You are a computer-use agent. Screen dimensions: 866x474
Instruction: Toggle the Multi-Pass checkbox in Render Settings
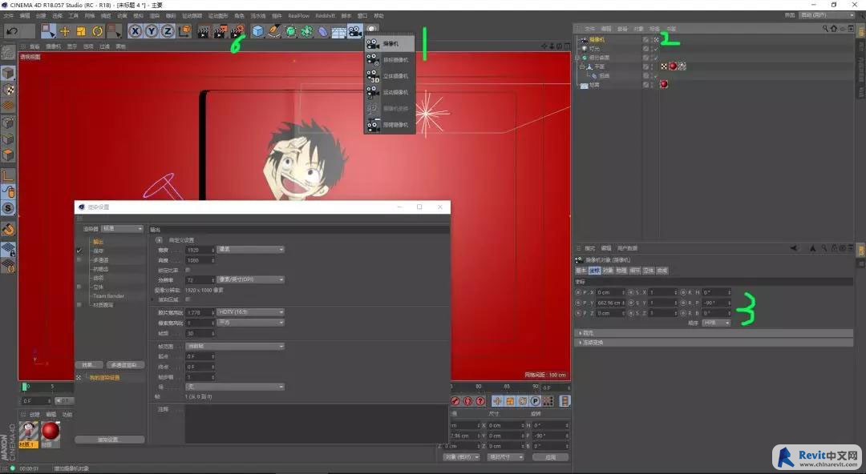coord(79,259)
